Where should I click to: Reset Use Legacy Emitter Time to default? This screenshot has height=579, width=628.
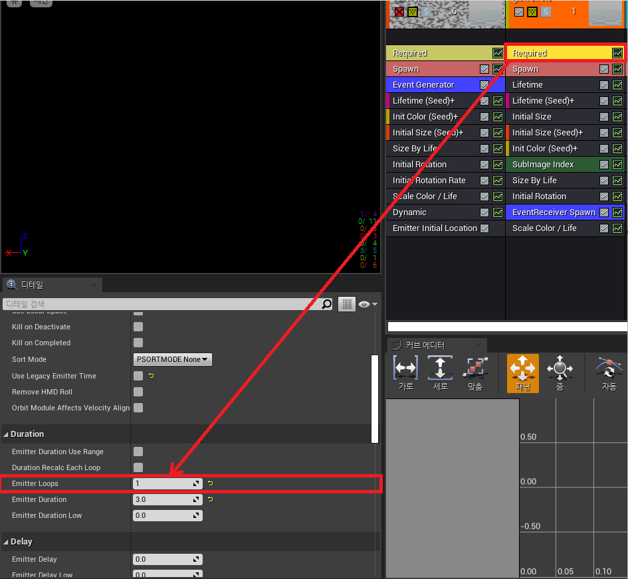(151, 376)
